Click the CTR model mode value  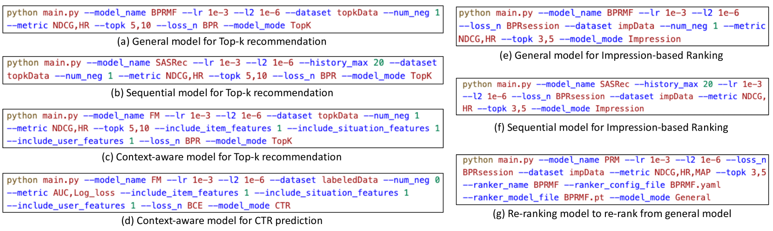click(x=282, y=205)
